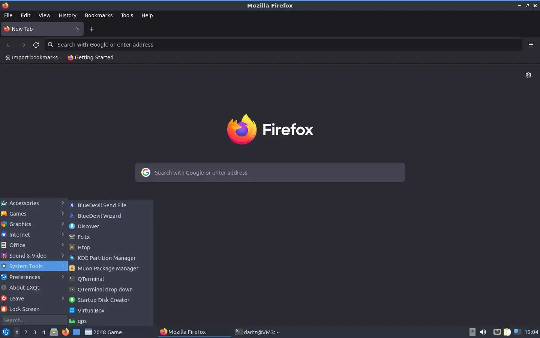Launch file manager from panel quicklaunch

click(54, 332)
